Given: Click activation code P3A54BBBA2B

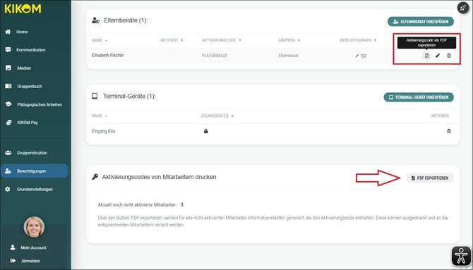Looking at the screenshot, I should [x=215, y=56].
